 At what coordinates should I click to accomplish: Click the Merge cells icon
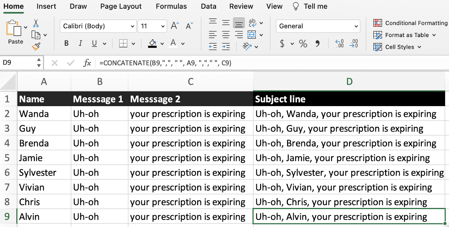[252, 35]
